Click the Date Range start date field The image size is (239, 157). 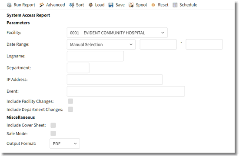(x=158, y=44)
